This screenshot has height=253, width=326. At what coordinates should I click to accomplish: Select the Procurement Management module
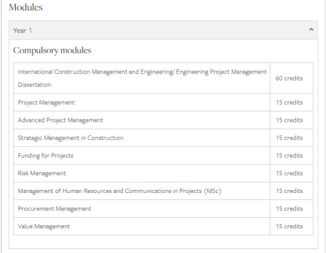[x=55, y=208]
